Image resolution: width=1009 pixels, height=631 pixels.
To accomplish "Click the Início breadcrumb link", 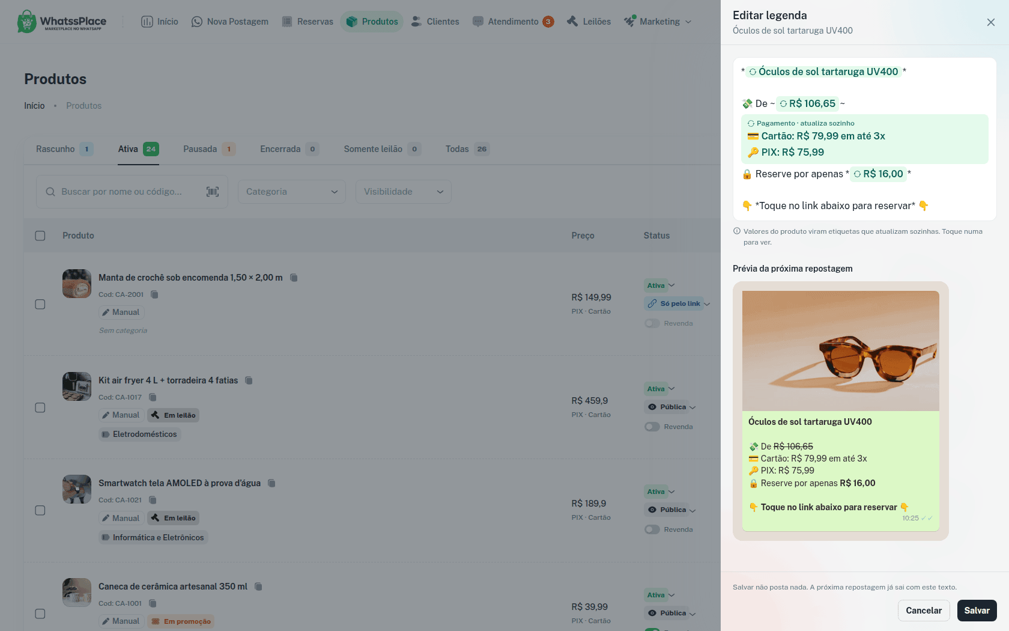I will click(34, 106).
